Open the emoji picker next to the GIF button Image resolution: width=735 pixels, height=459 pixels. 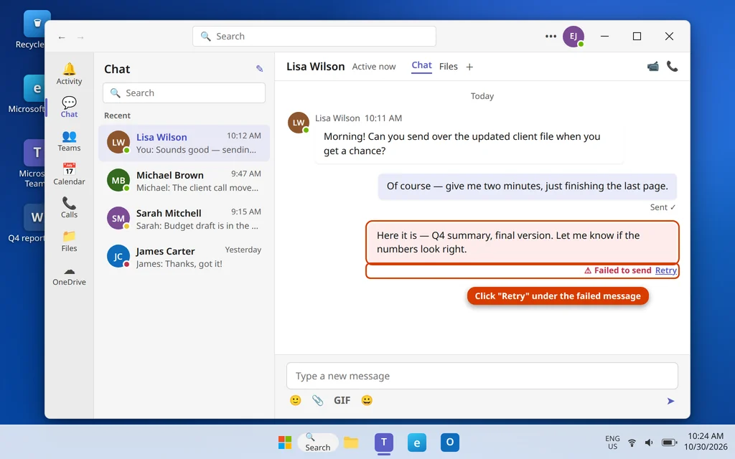click(367, 400)
